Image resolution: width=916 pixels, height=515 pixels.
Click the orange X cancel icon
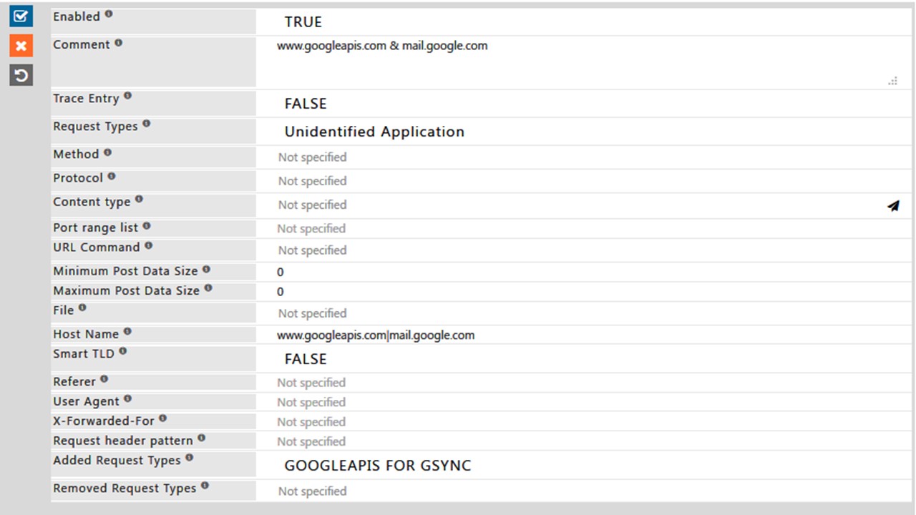click(x=21, y=46)
